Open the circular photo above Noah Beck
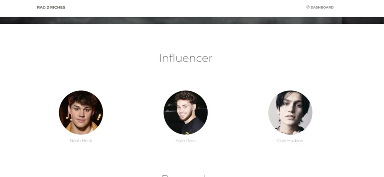Image resolution: width=384 pixels, height=177 pixels. 81,112
